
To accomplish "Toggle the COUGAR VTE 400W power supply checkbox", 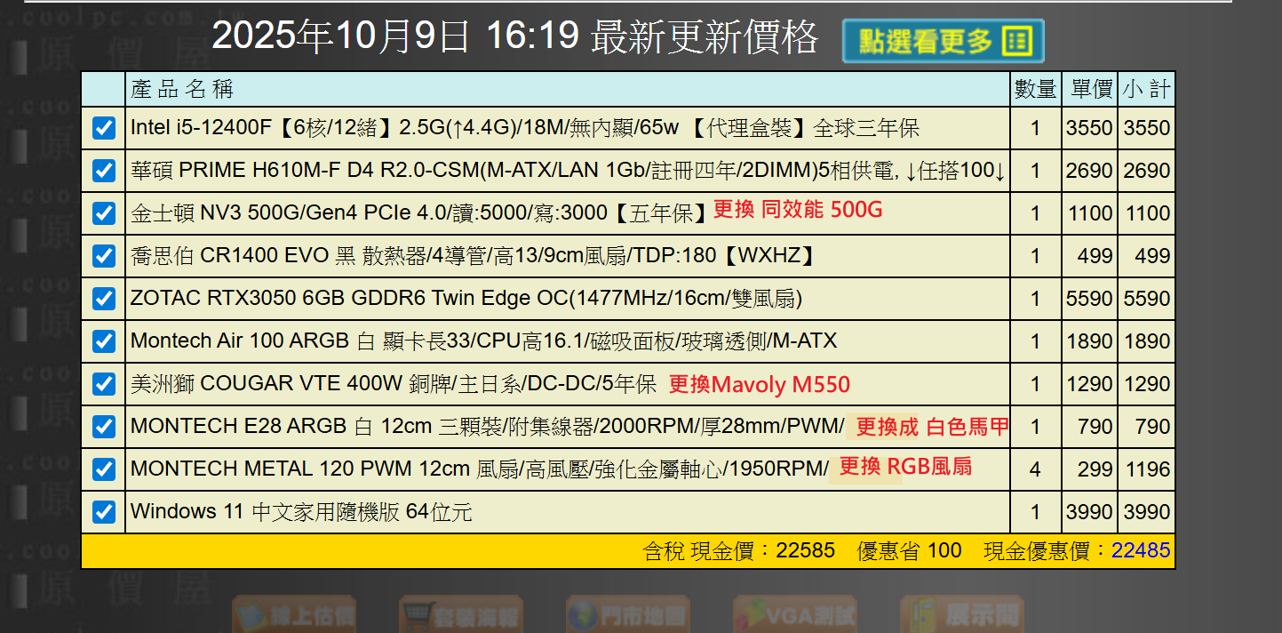I will point(104,384).
